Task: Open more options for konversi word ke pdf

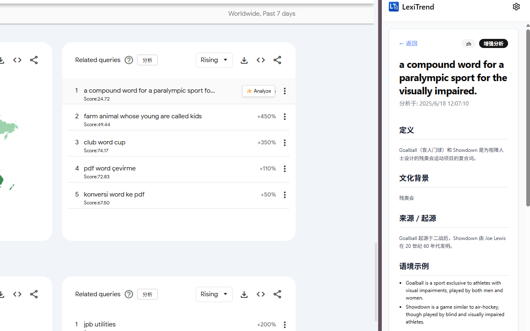Action: 284,195
